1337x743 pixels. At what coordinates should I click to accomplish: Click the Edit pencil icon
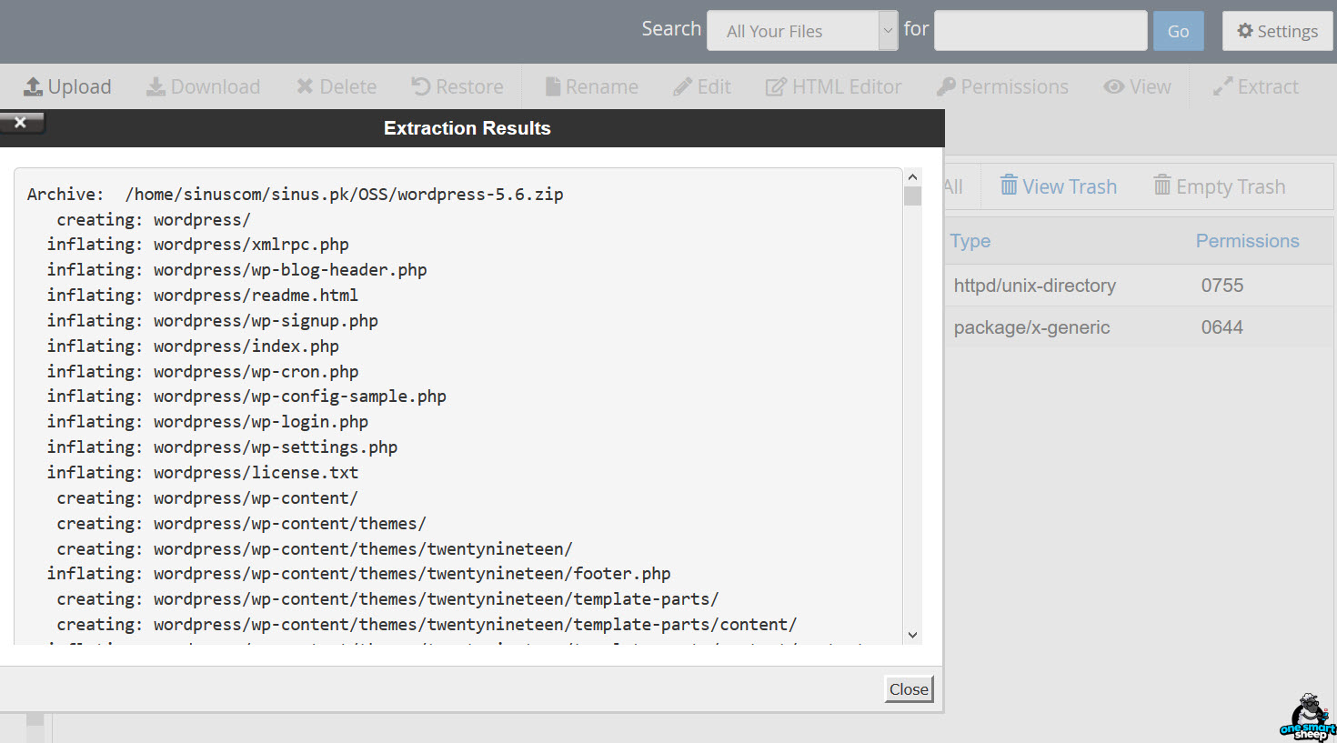(x=682, y=86)
